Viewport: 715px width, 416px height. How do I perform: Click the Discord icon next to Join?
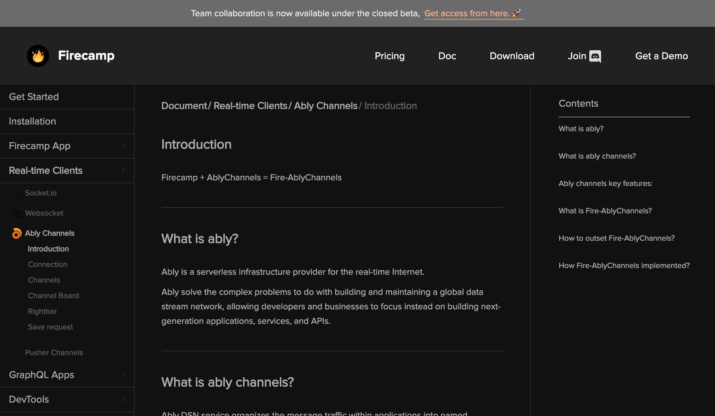(595, 56)
